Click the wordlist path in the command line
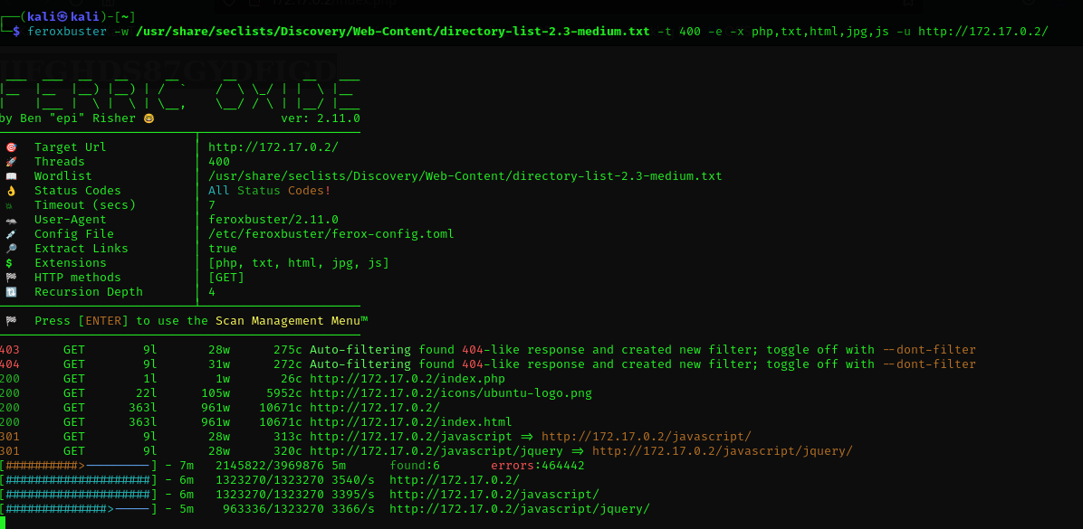Image resolution: width=1083 pixels, height=529 pixels. pyautogui.click(x=392, y=32)
